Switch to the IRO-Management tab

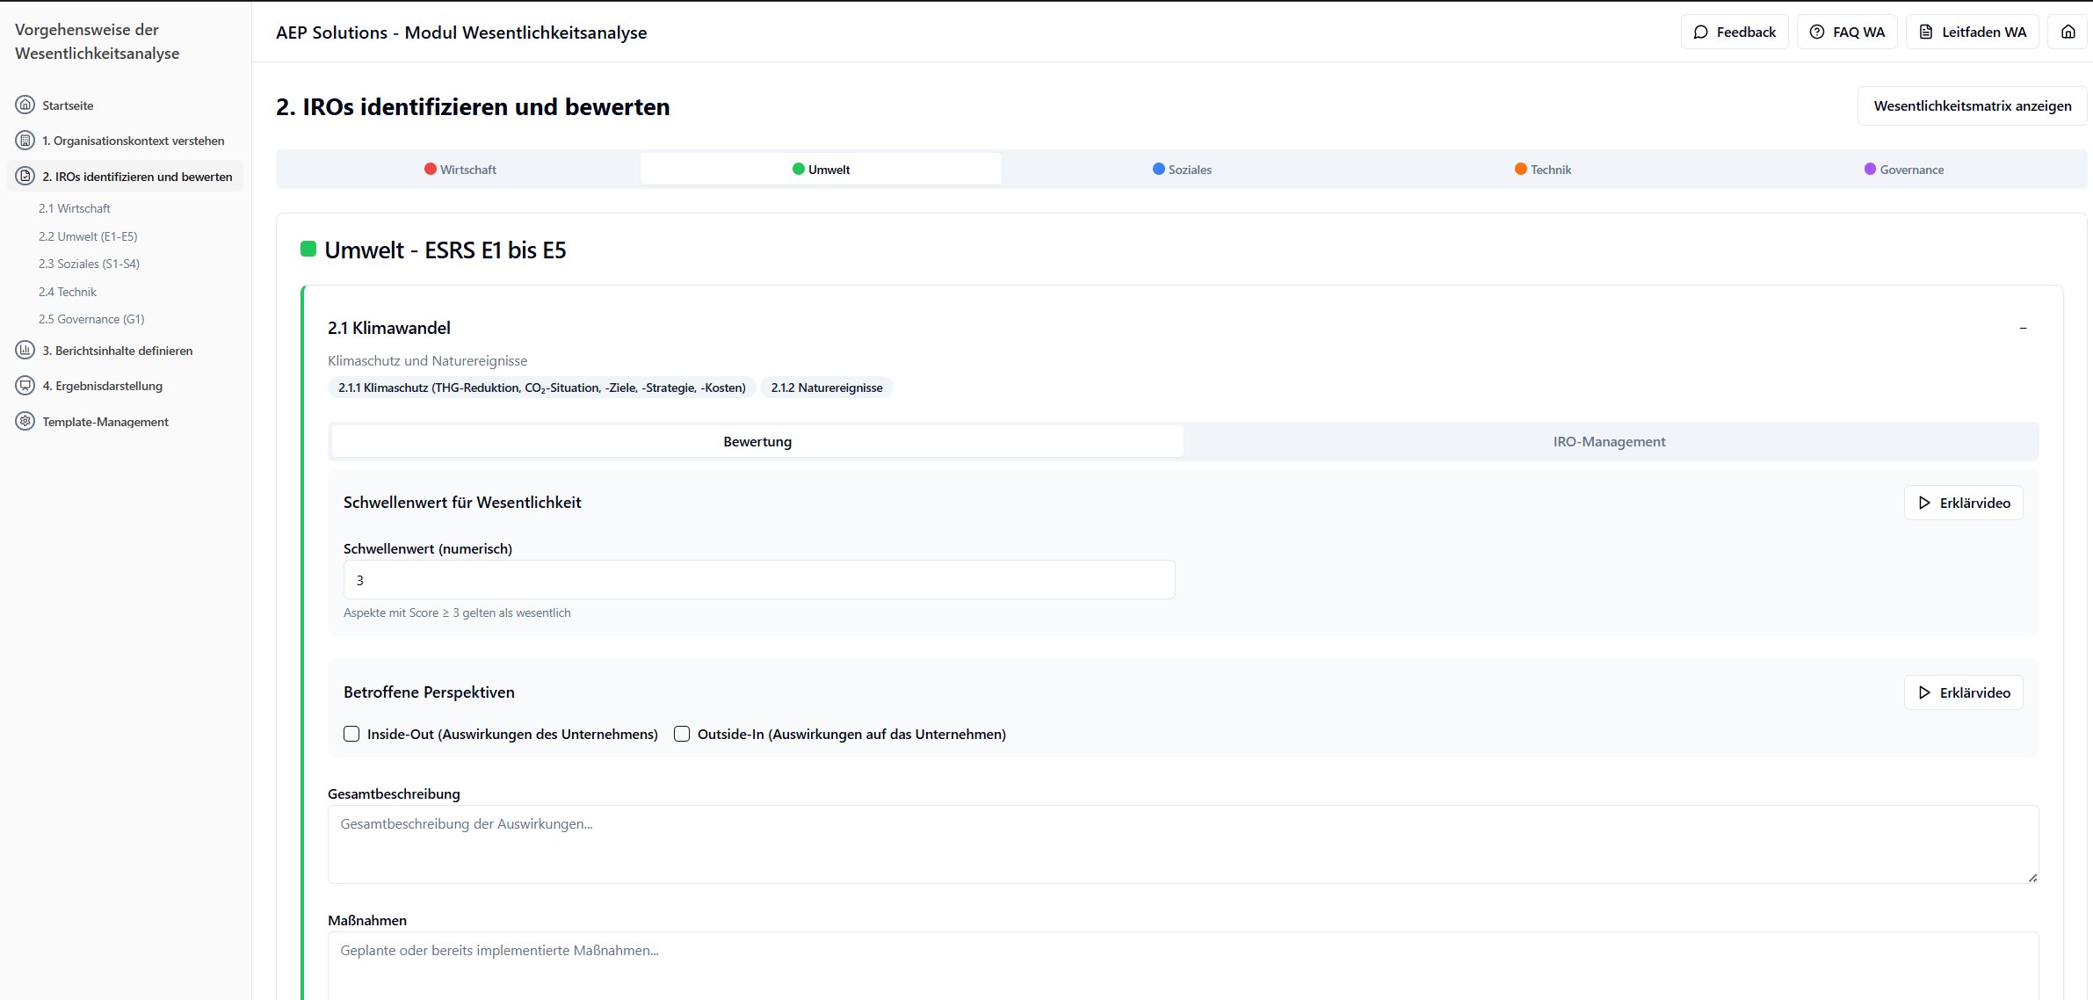1609,442
